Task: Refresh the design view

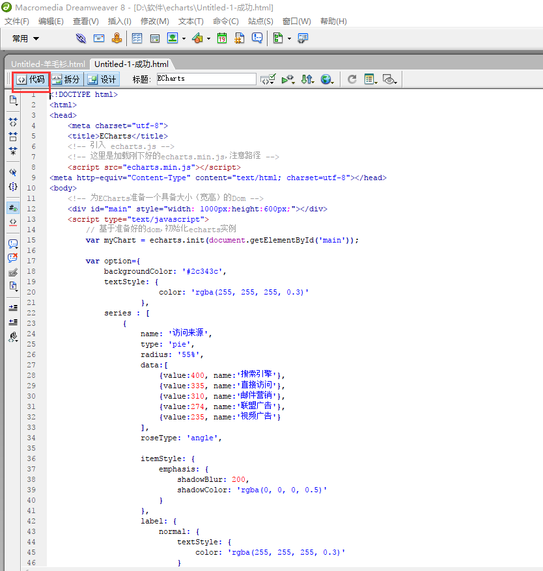Action: coord(352,79)
